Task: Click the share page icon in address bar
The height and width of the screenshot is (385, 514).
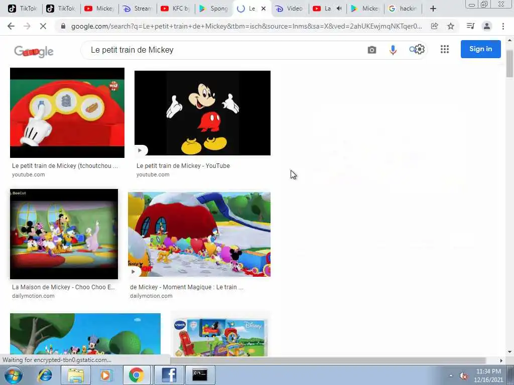Action: (434, 26)
